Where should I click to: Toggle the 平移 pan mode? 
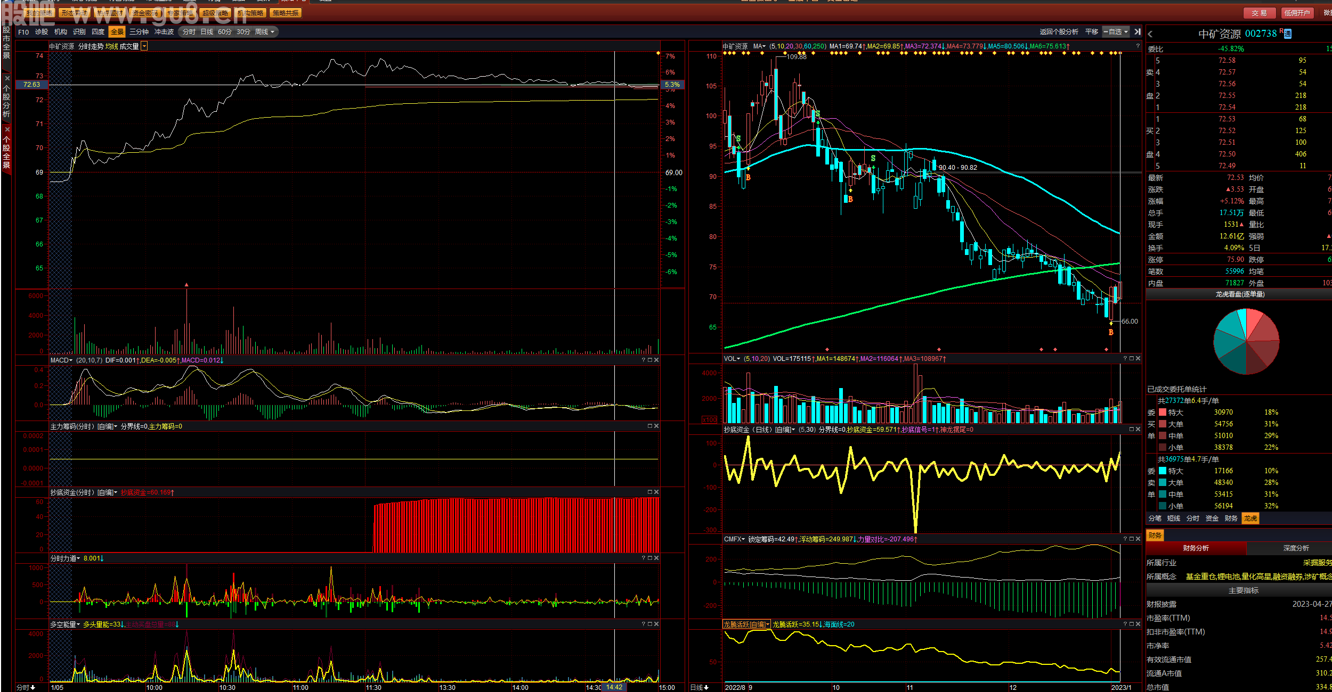pos(1092,32)
